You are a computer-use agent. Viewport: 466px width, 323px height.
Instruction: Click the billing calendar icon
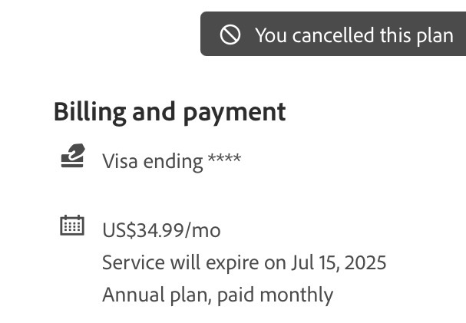(72, 226)
